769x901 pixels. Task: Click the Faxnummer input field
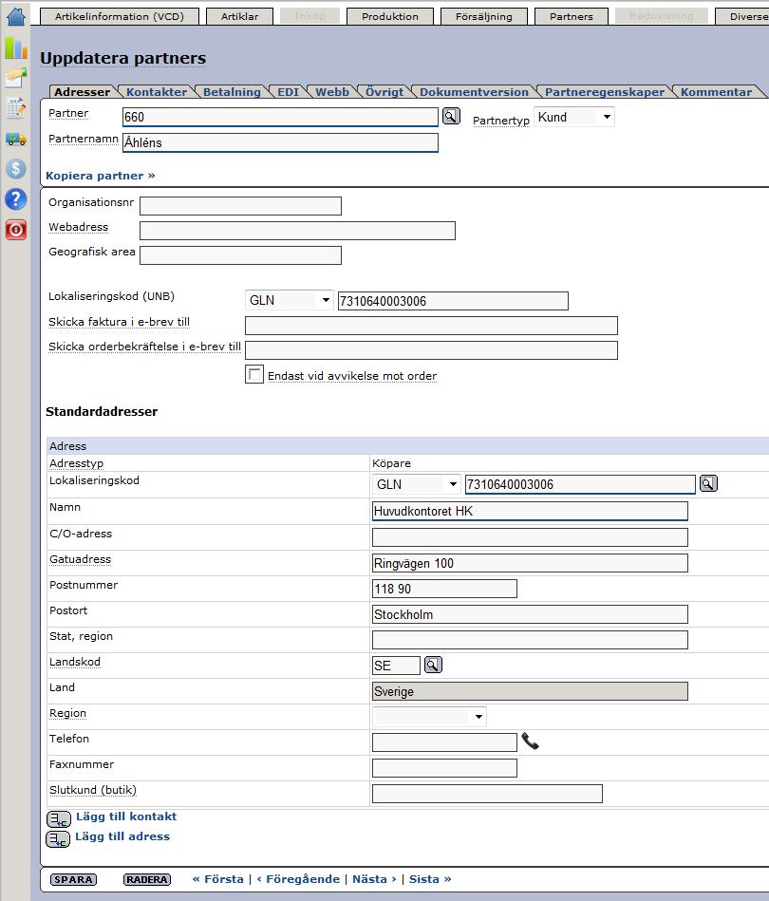click(445, 768)
